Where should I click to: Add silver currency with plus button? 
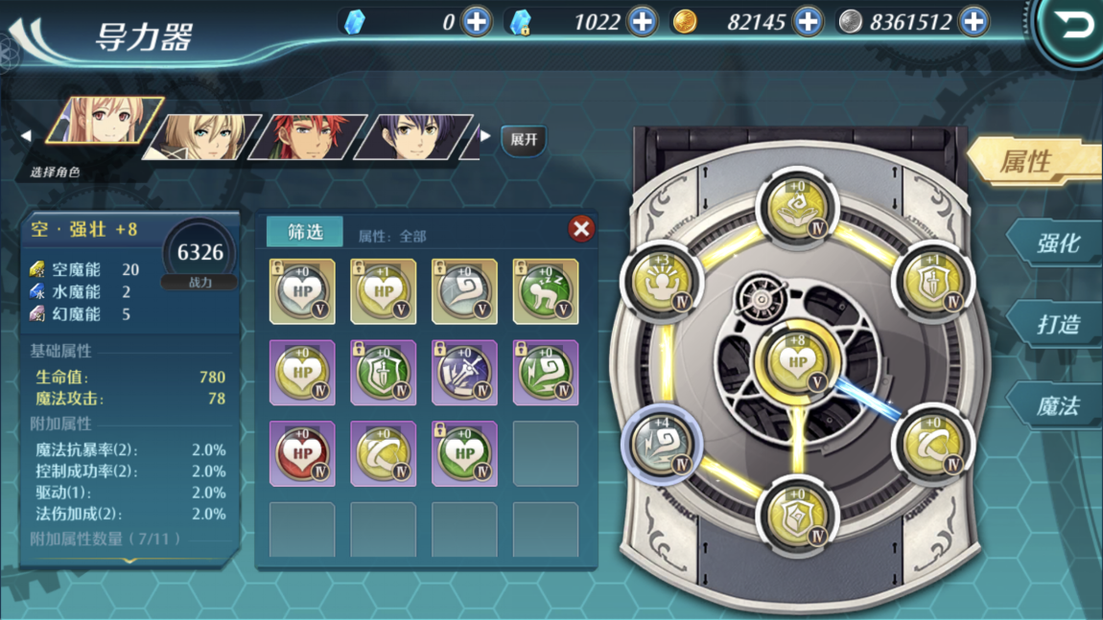(x=974, y=22)
